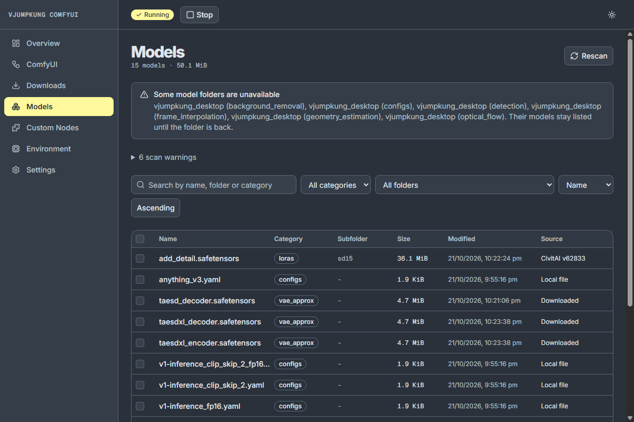
Task: Click the Overview grid icon in the sidebar
Action: point(16,43)
